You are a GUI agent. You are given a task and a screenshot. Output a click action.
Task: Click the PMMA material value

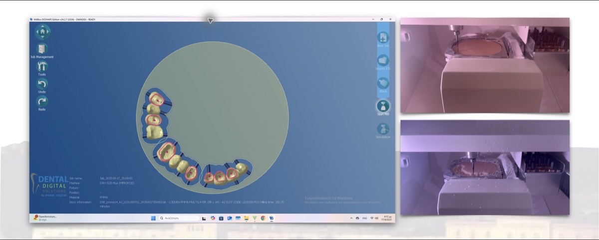(103, 197)
